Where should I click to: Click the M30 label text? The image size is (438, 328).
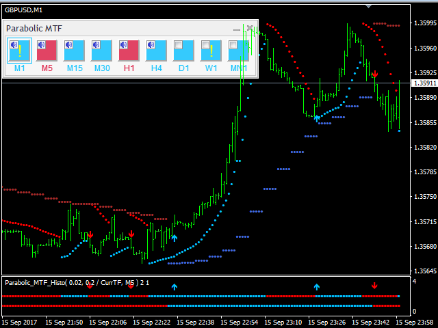102,68
